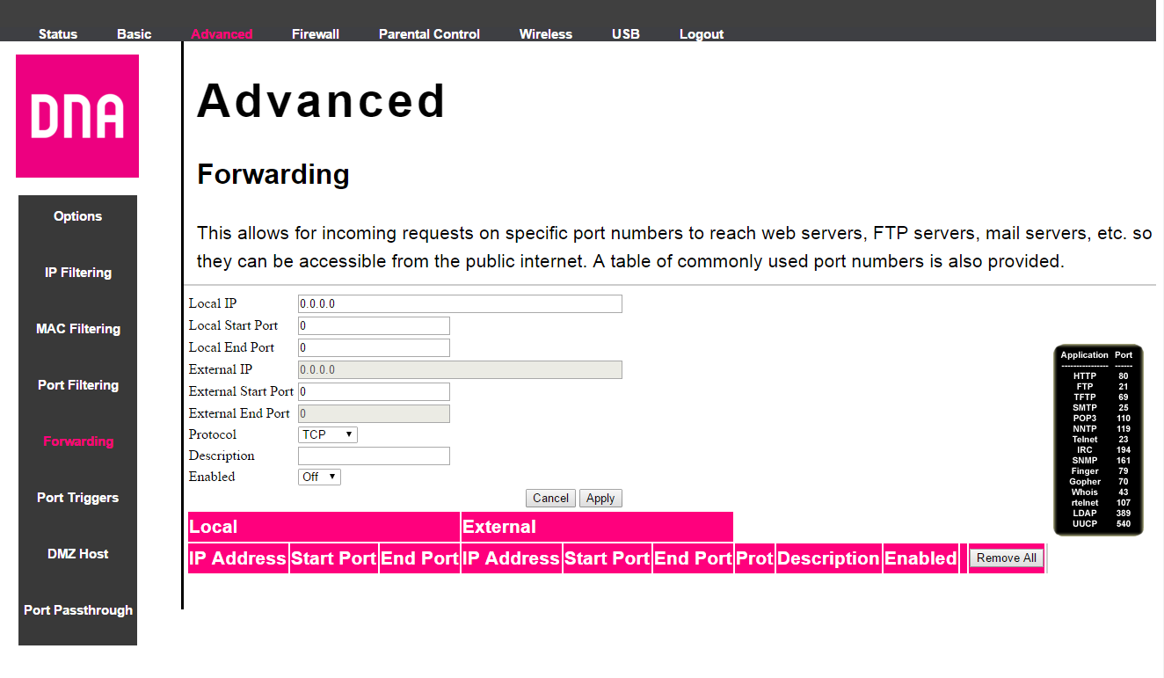Open the Protocol dropdown
The image size is (1164, 678).
328,434
